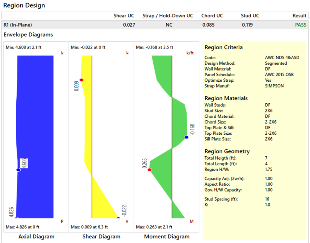Click the boxed 4.608 value label
Viewport: 310px width, 243px height.
[x=24, y=163]
